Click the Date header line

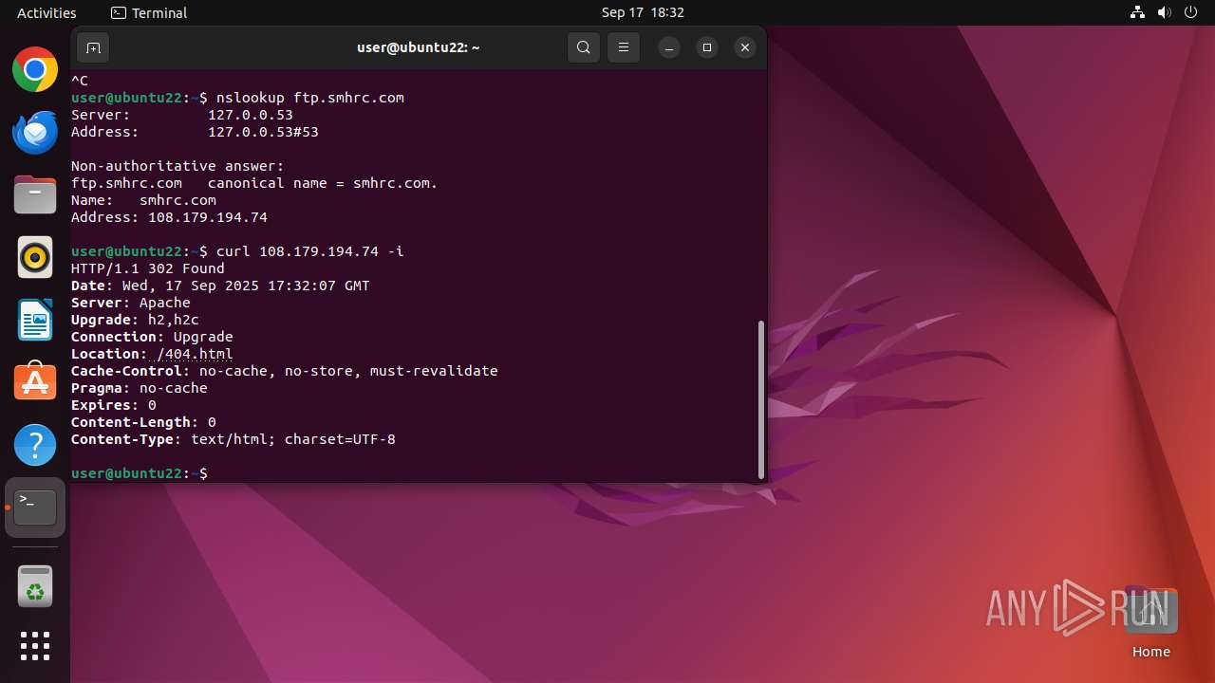point(220,286)
